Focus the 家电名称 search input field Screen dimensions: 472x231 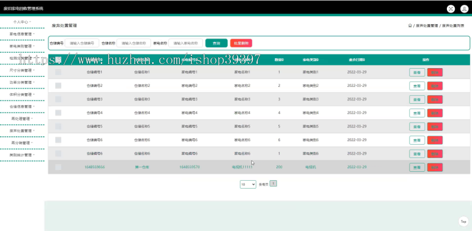186,43
